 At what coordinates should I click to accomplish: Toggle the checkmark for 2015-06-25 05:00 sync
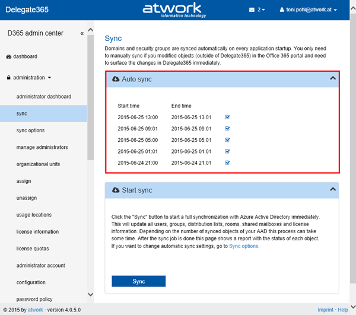(227, 140)
